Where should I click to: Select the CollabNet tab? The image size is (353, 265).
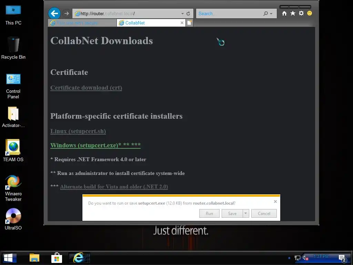tap(151, 23)
